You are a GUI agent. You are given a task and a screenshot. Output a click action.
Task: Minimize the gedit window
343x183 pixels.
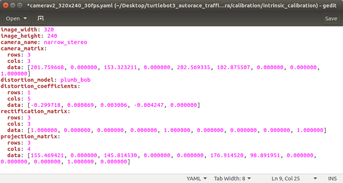point(13,5)
